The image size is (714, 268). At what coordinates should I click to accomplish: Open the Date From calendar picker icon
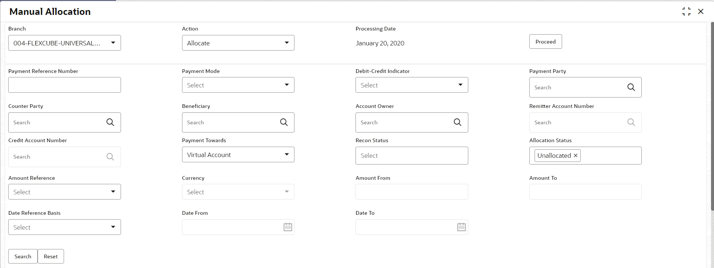click(x=288, y=227)
